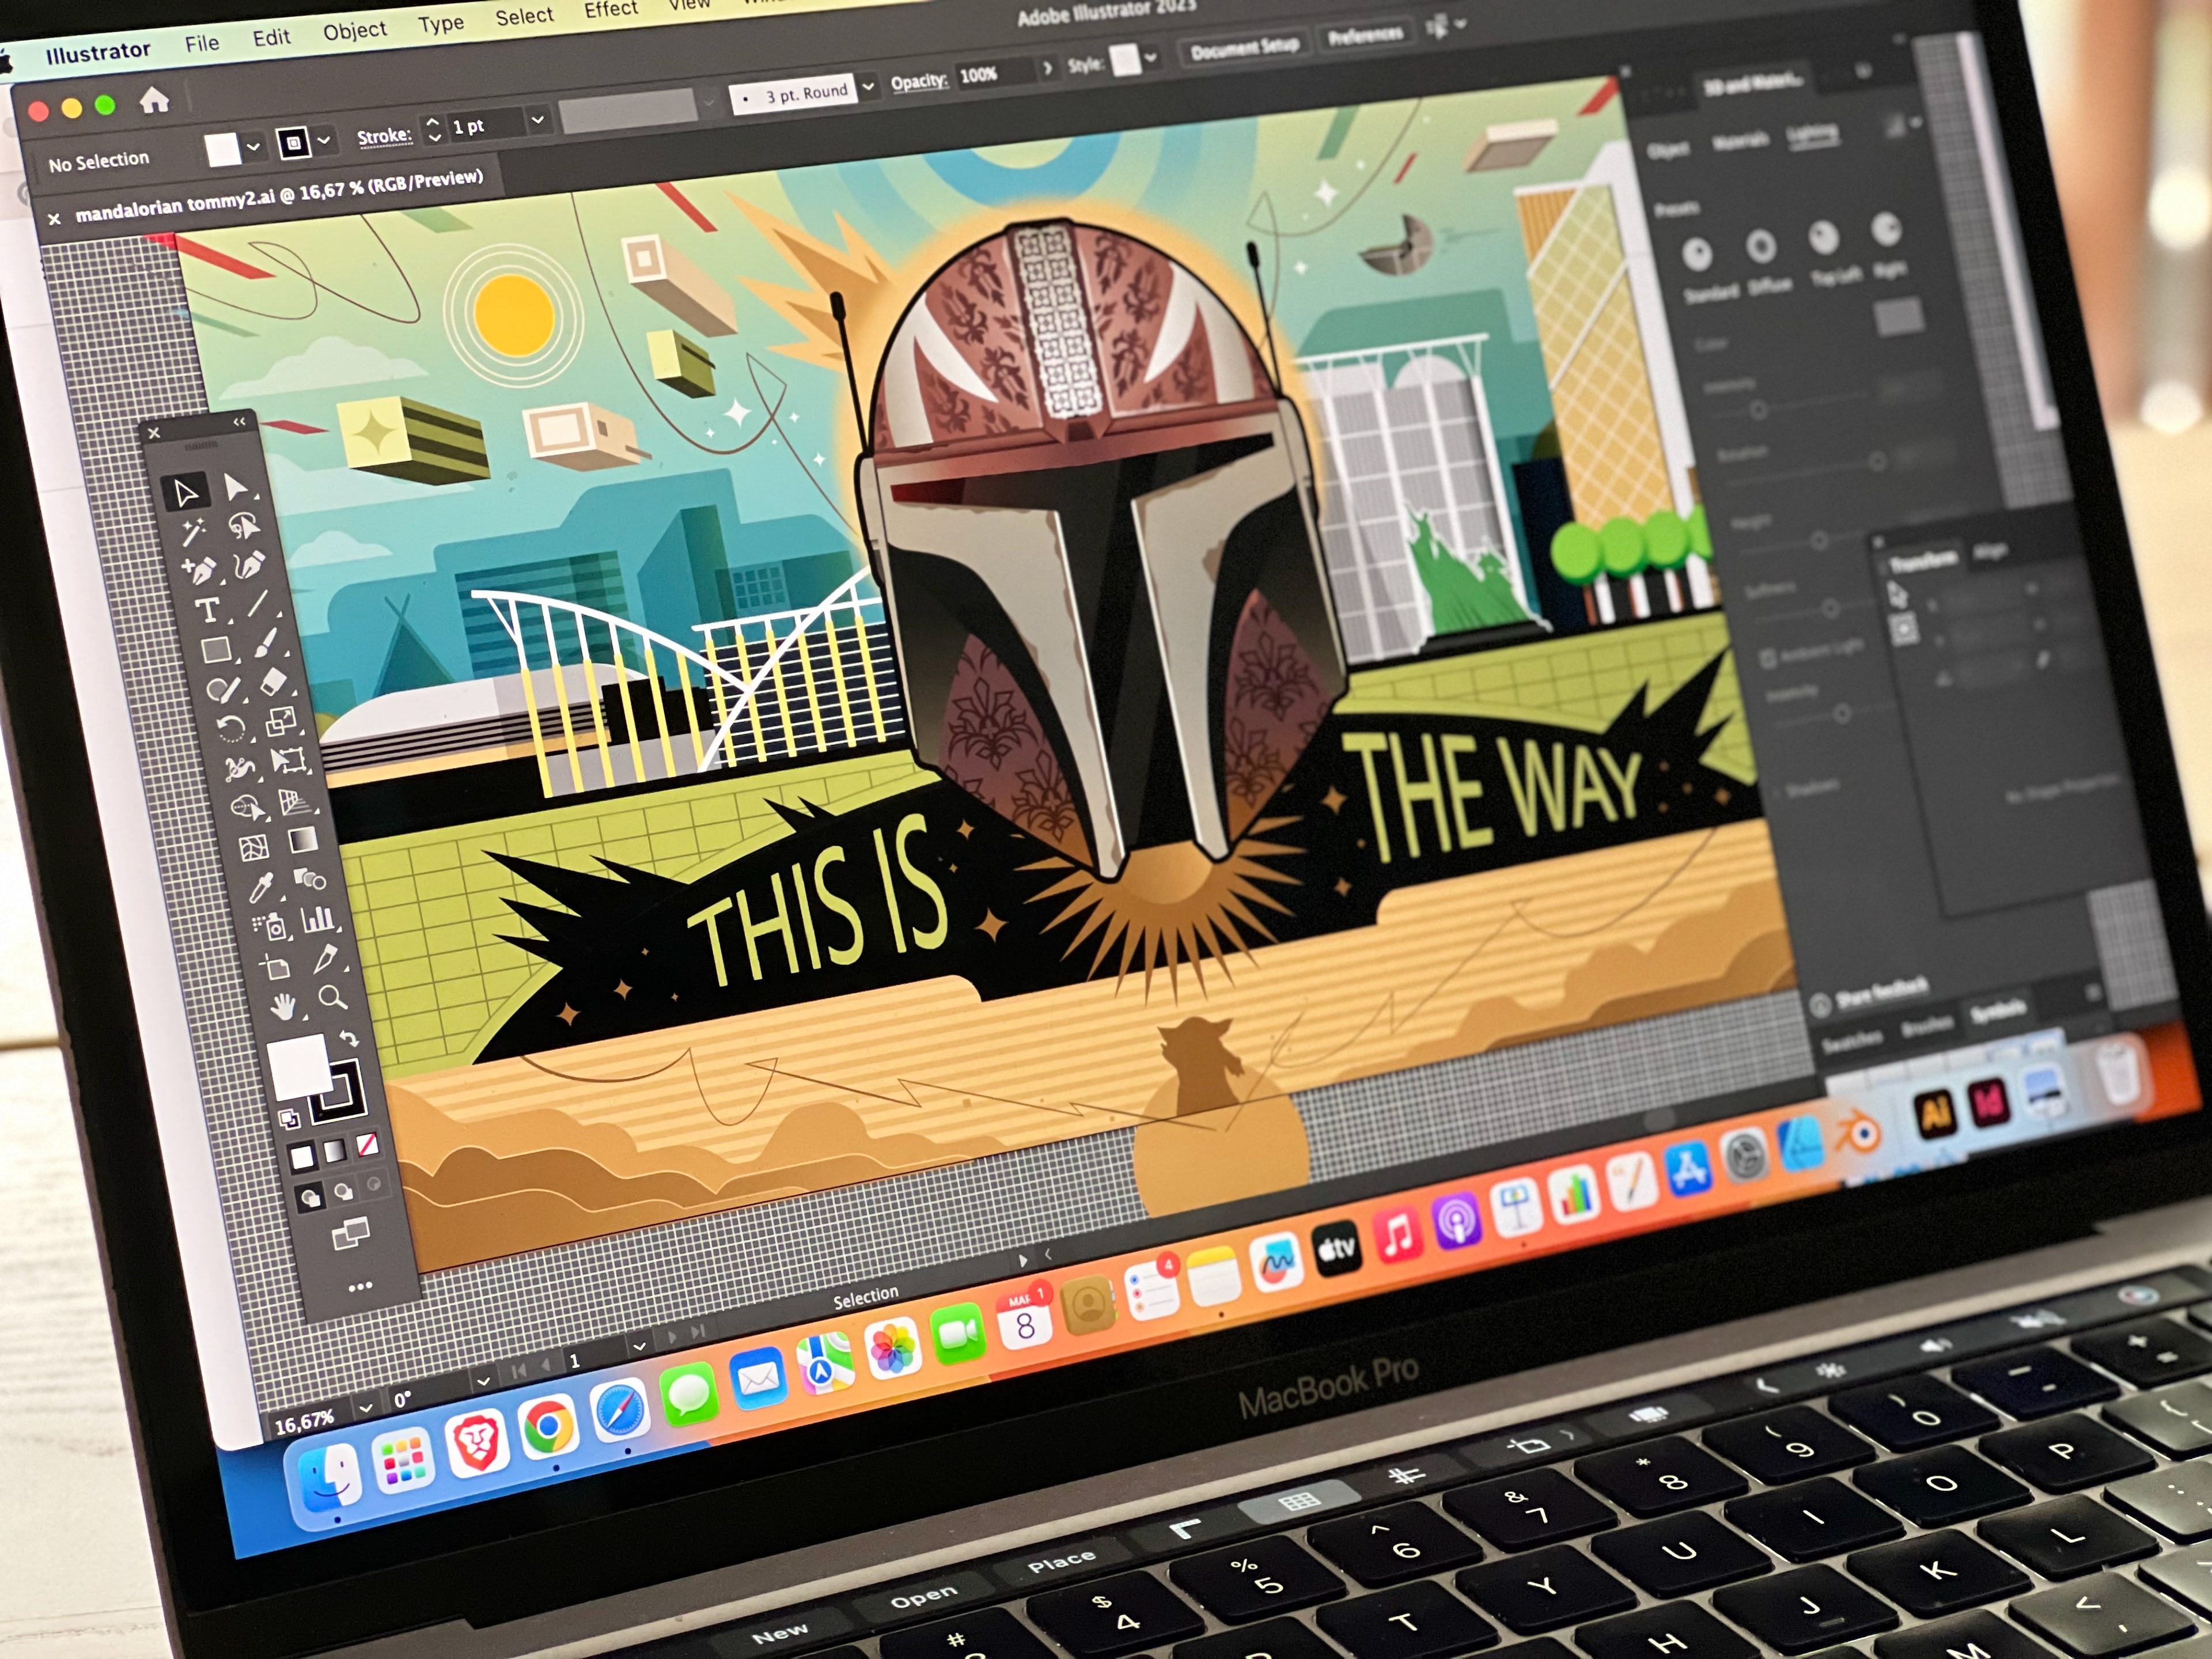Screen dimensions: 2212x1659
Task: Open the Edit menu
Action: 271,37
